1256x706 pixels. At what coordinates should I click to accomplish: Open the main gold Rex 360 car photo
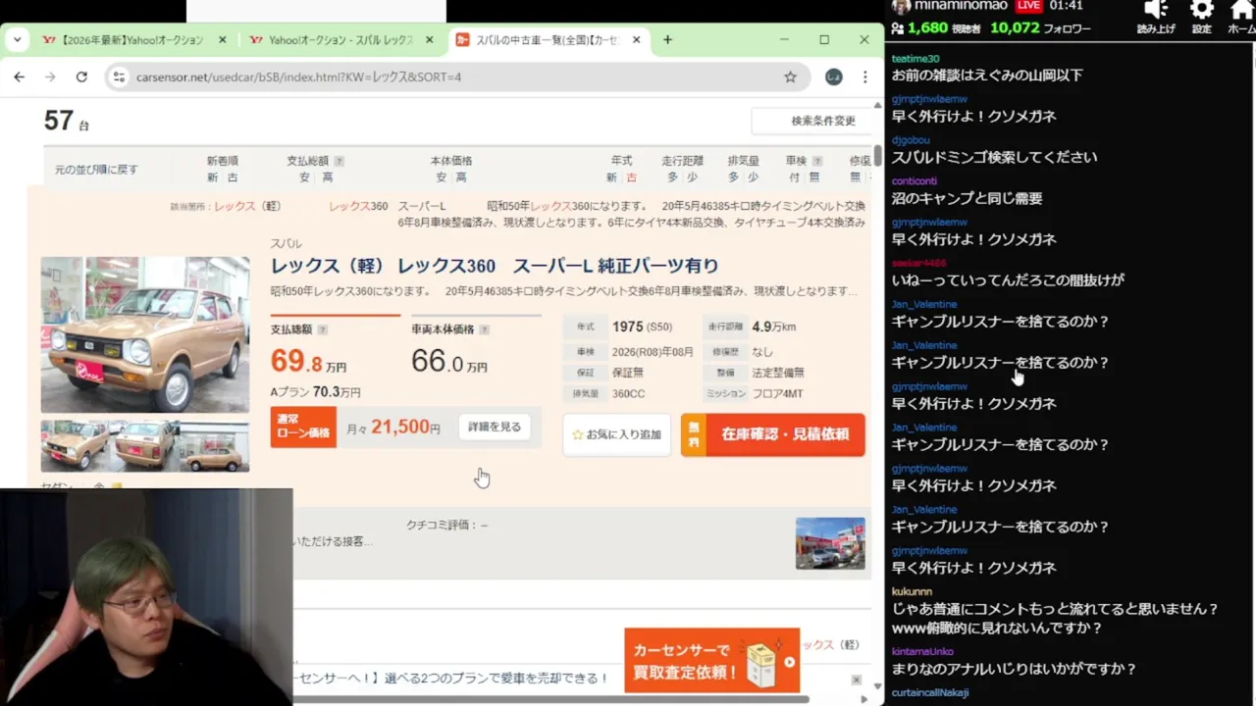[x=145, y=334]
